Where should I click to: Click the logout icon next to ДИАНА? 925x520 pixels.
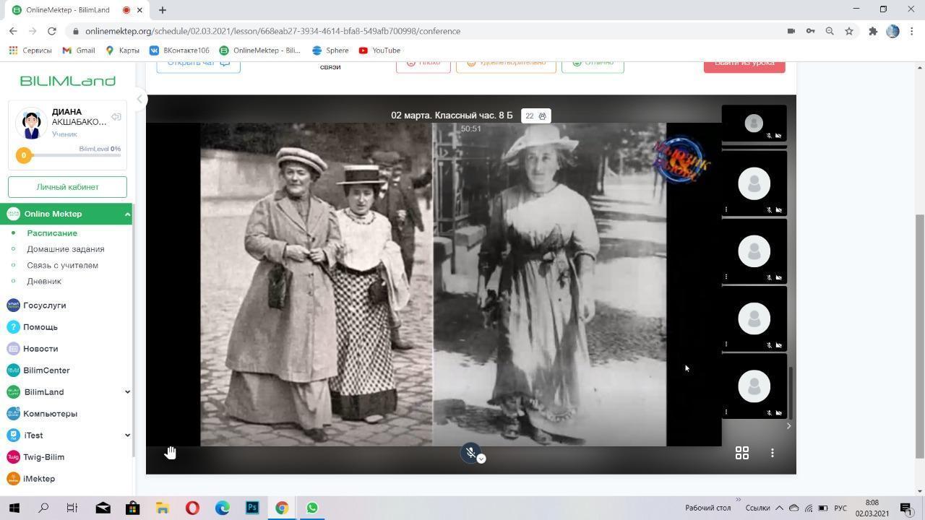(x=116, y=117)
